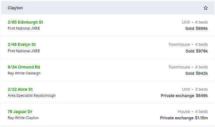Click Unit 4 beds details for Edinburgh St
The image size is (215, 127).
click(x=195, y=22)
